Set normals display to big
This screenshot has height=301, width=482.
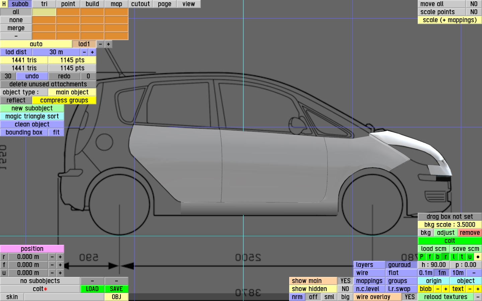click(x=345, y=297)
